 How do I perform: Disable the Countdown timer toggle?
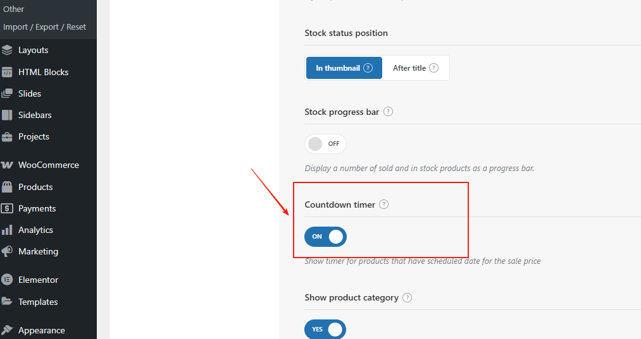click(x=325, y=237)
